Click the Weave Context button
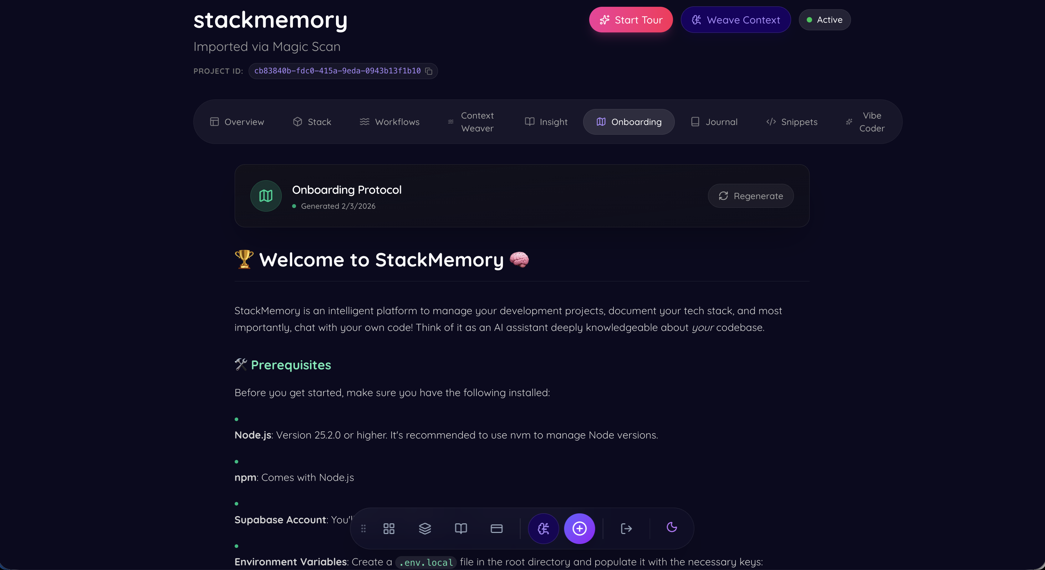 (735, 20)
